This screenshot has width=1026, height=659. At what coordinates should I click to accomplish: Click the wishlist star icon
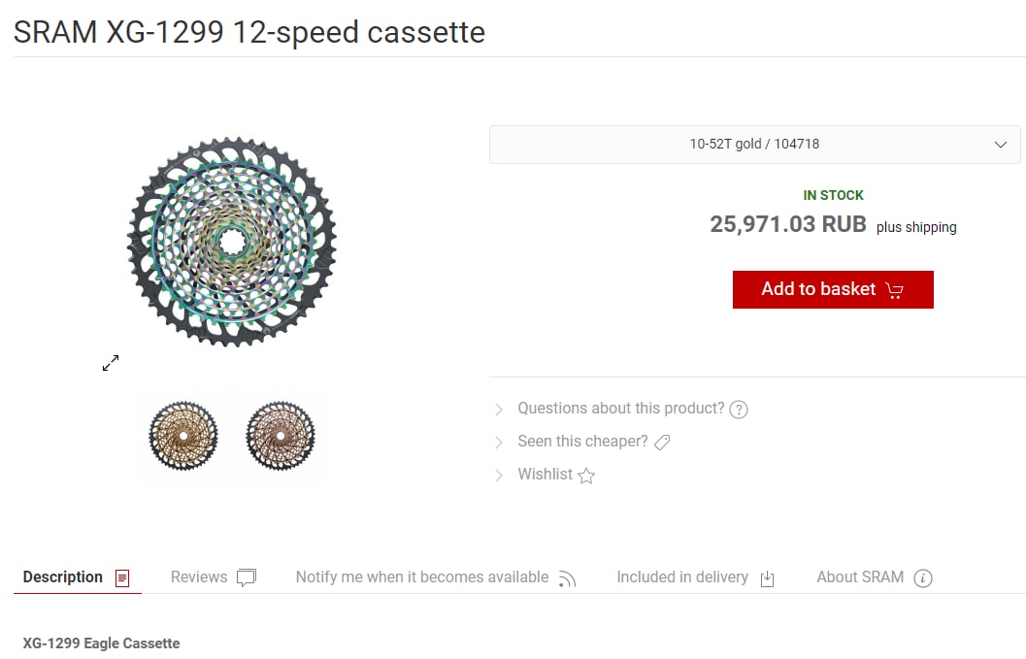(586, 476)
